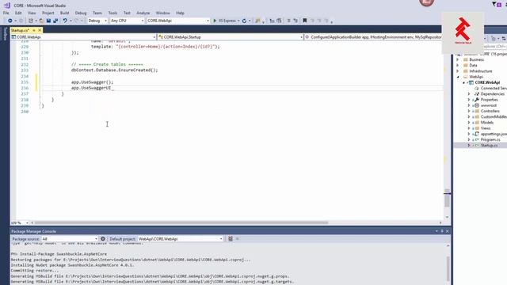Screen dimensions: 507x285
Task: Click the Undo toolbar icon
Action: pyautogui.click(x=65, y=21)
